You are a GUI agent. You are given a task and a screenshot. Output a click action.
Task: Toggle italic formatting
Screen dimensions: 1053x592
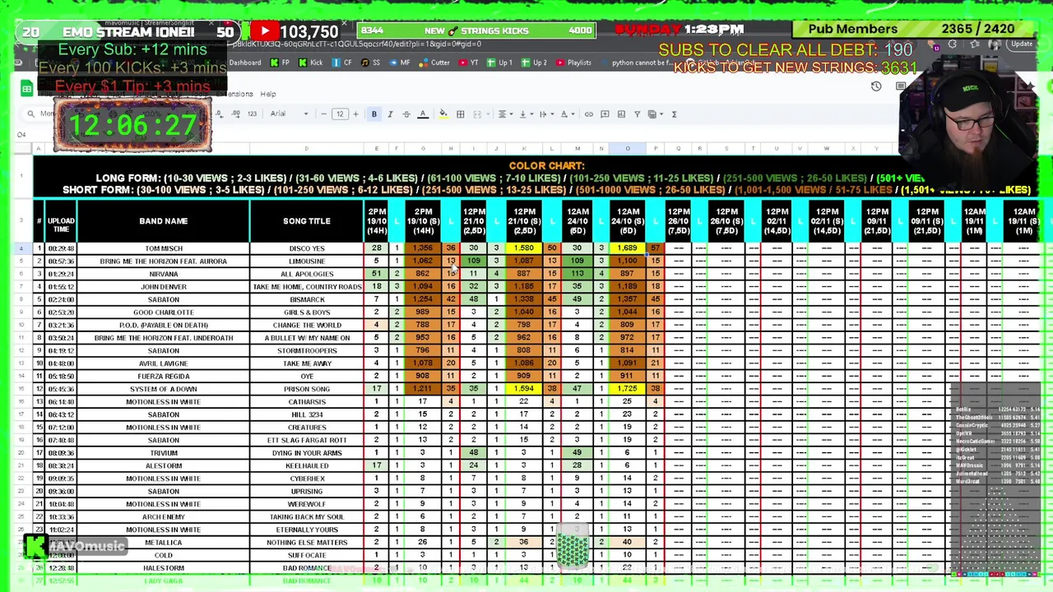[390, 114]
